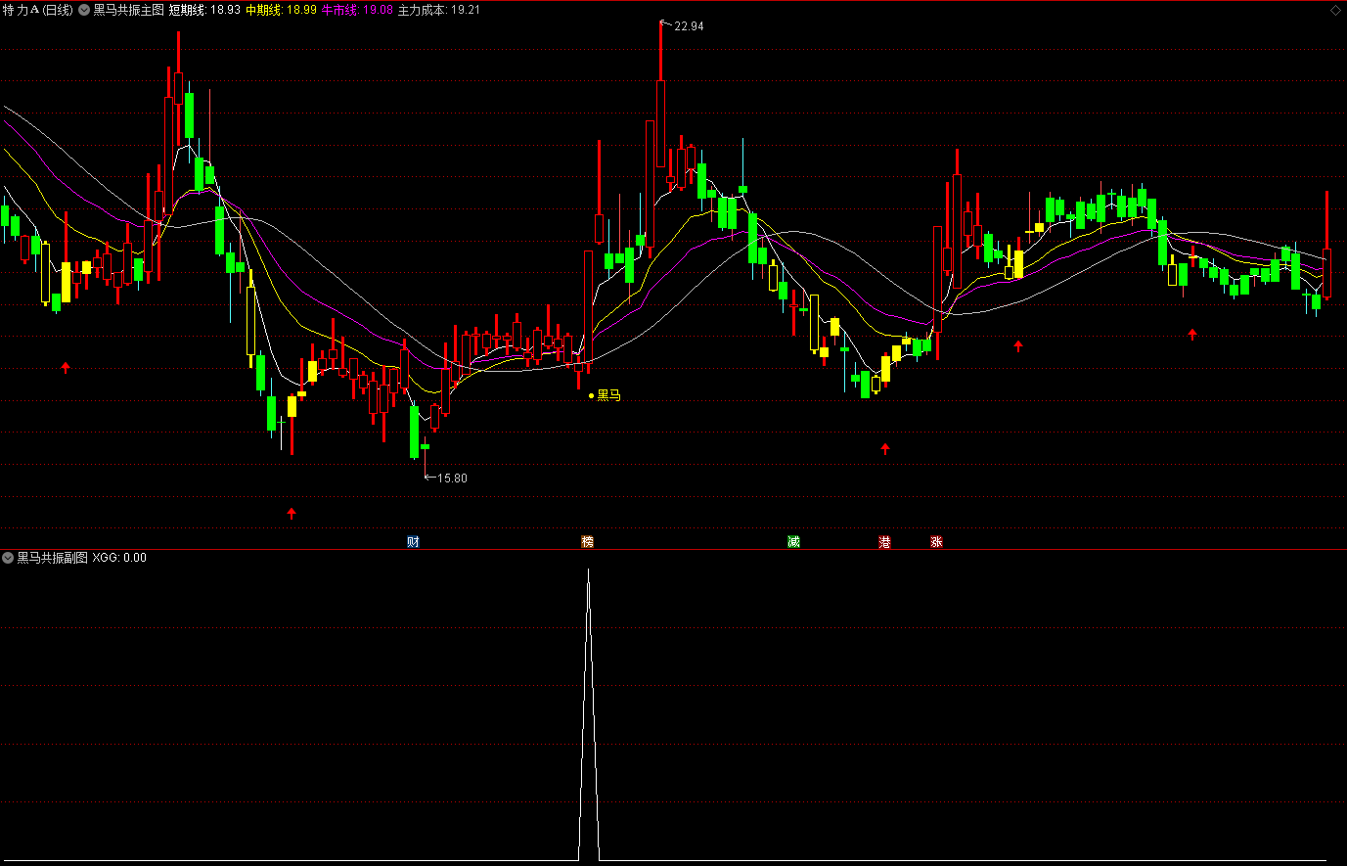Click the XGG: 0.00 value label
1347x866 pixels.
(119, 558)
